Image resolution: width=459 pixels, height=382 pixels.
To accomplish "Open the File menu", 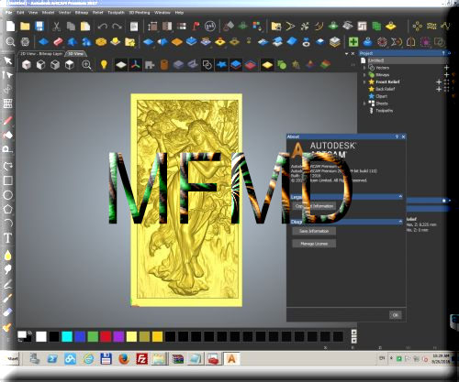I will tap(9, 13).
